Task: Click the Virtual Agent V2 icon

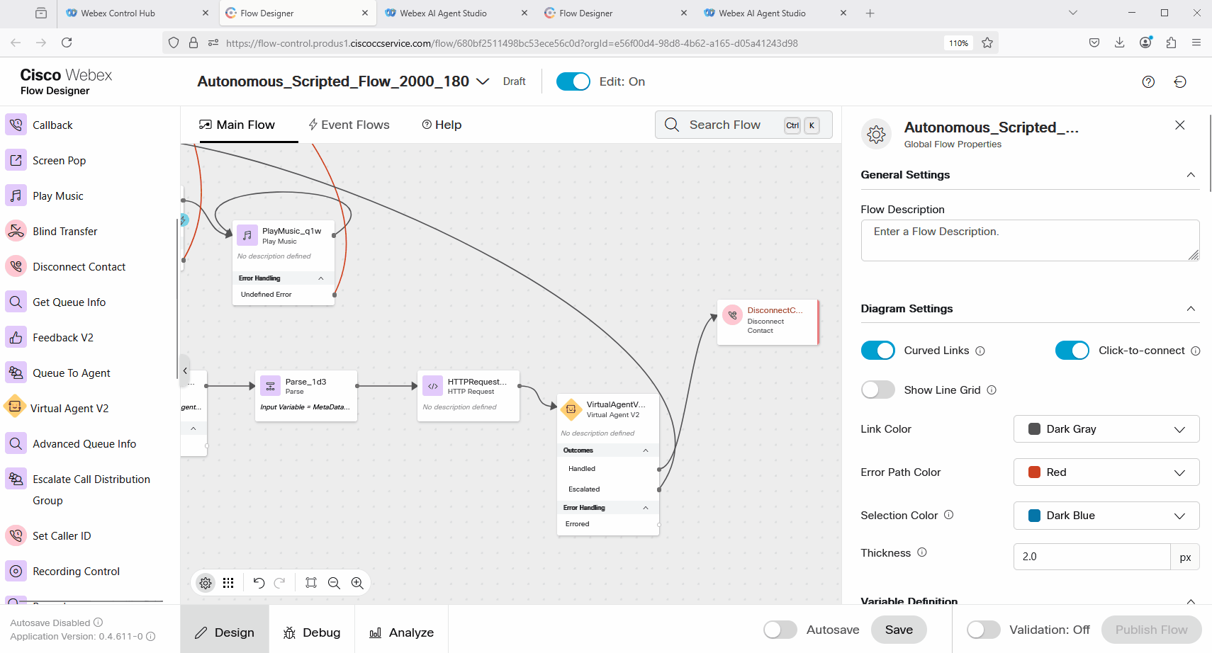Action: pyautogui.click(x=14, y=407)
